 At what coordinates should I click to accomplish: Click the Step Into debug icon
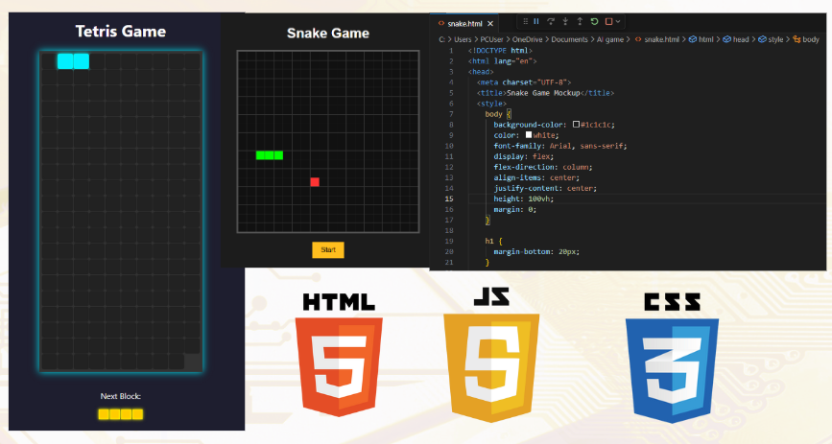point(565,21)
